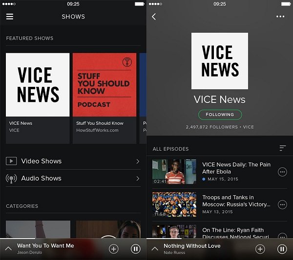Toggle the Following button for VICE News
Screen dimensions: 293x260
coord(220,115)
